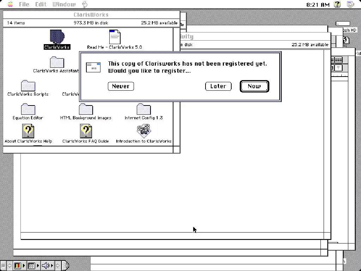The height and width of the screenshot is (271, 361).
Task: Click the registration envelope icon in dialog
Action: tap(93, 67)
